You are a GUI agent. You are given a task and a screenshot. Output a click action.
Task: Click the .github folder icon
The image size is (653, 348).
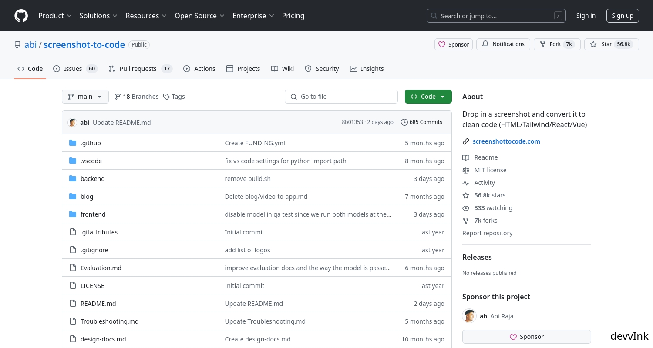73,143
